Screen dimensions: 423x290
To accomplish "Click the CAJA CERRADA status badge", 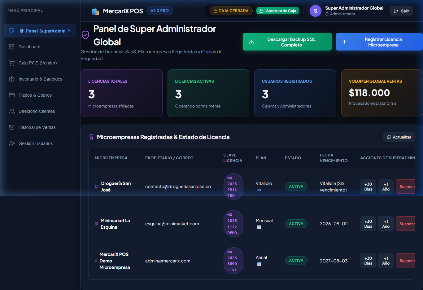I will pyautogui.click(x=231, y=11).
